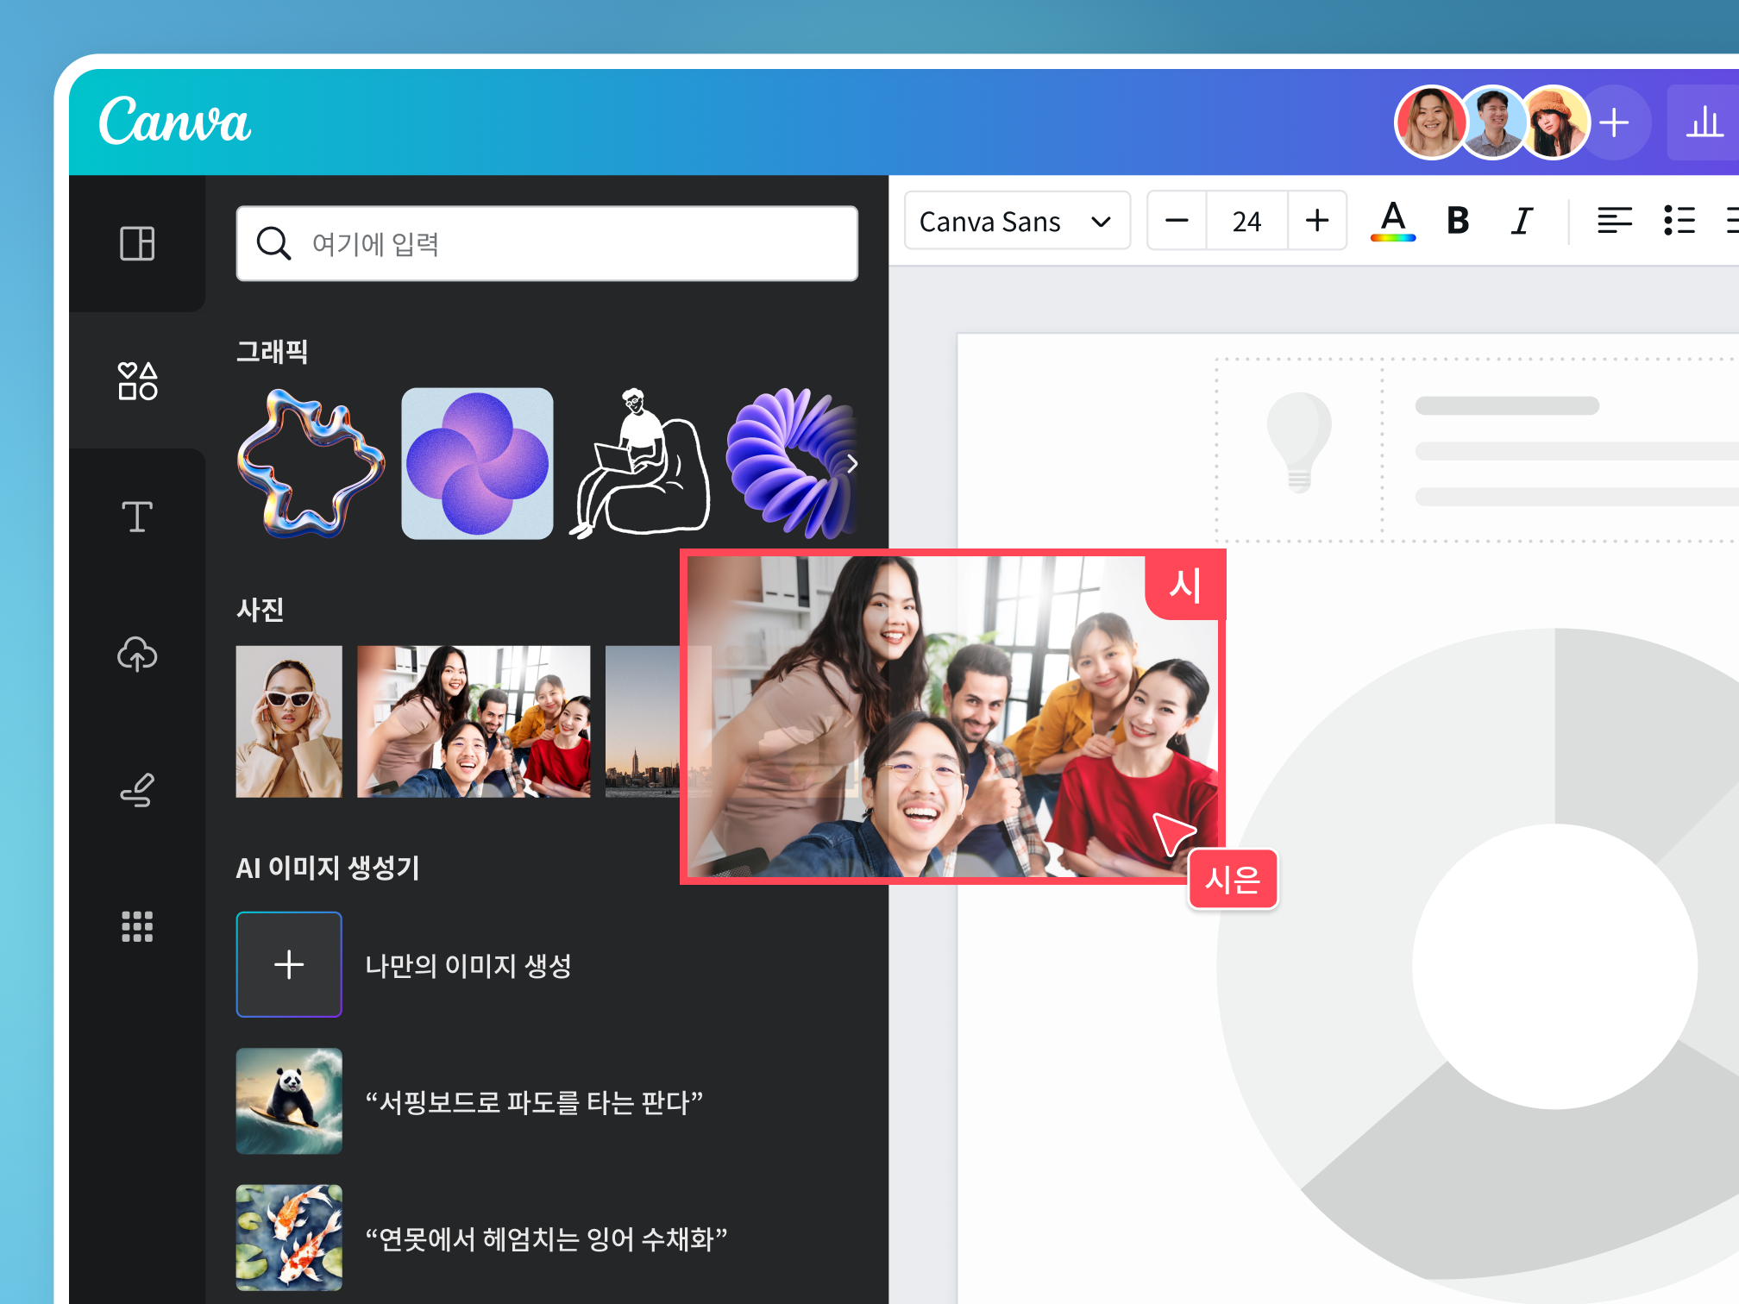Decrease font size with the minus stepper
This screenshot has width=1739, height=1304.
point(1177,222)
